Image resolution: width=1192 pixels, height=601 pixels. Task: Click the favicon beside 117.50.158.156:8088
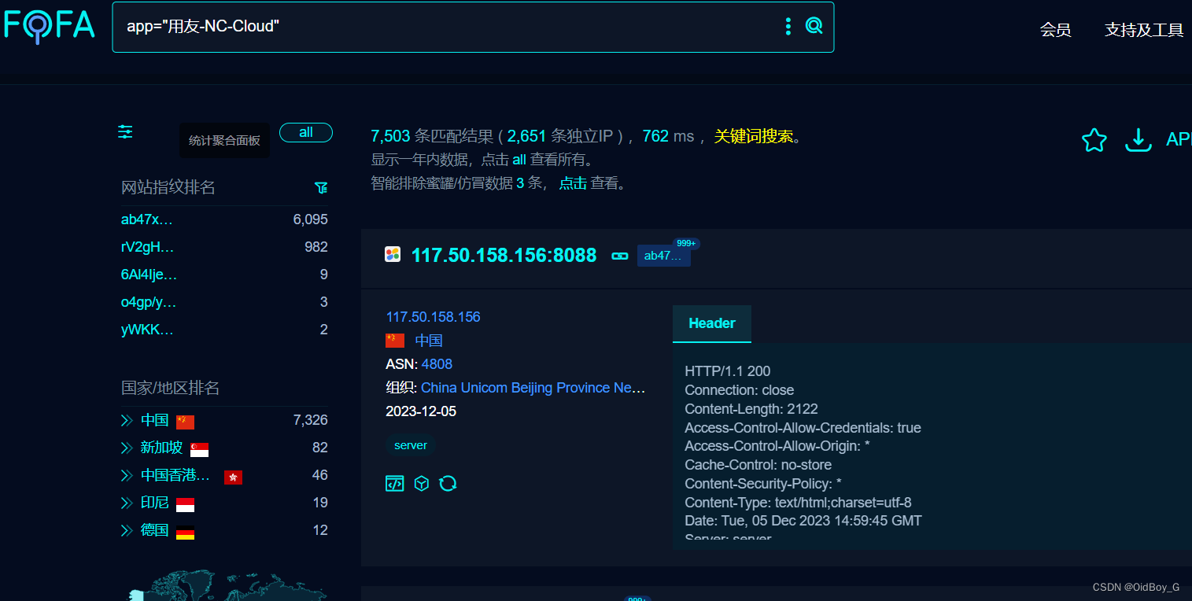pyautogui.click(x=393, y=254)
